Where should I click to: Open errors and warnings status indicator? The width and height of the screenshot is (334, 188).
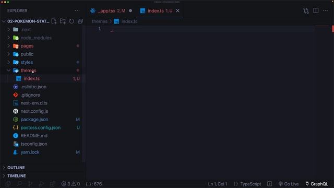point(70,184)
